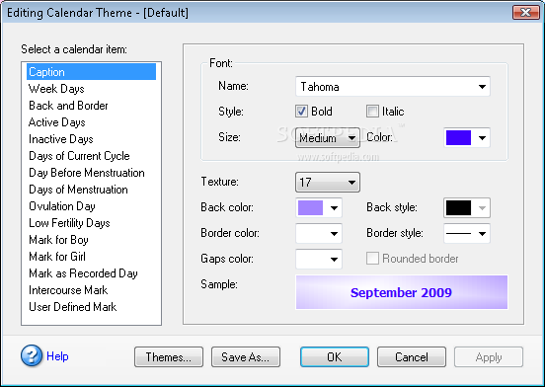Open the Size dropdown set to Medium
The height and width of the screenshot is (387, 545).
tap(328, 138)
